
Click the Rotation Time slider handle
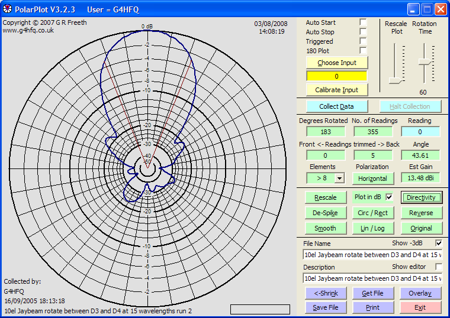(x=425, y=61)
